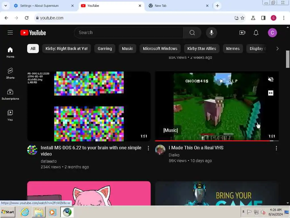290x218 pixels.
Task: Open the MS-DOS 6.22 video thumbnail
Action: pos(89,106)
